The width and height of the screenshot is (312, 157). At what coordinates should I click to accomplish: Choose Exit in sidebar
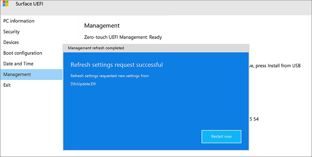pos(7,85)
